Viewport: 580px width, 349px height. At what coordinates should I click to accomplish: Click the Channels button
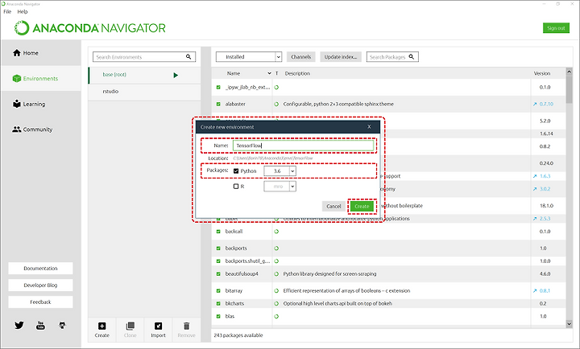(x=300, y=57)
